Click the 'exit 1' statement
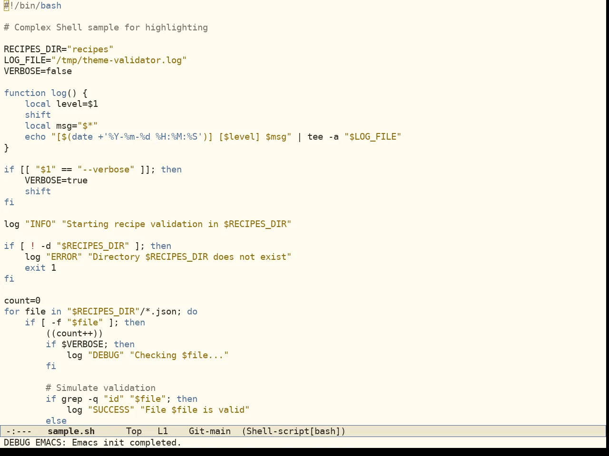 40,268
